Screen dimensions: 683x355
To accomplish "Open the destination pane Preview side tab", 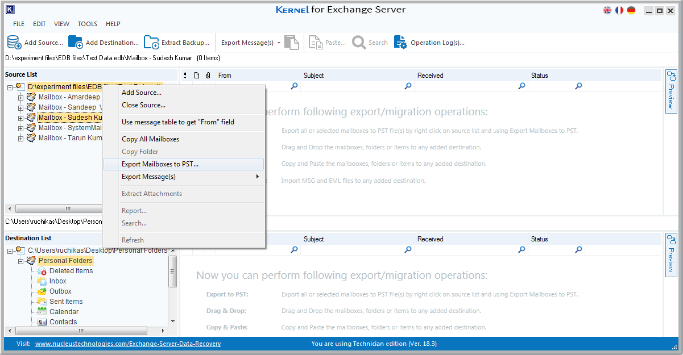I will [671, 254].
